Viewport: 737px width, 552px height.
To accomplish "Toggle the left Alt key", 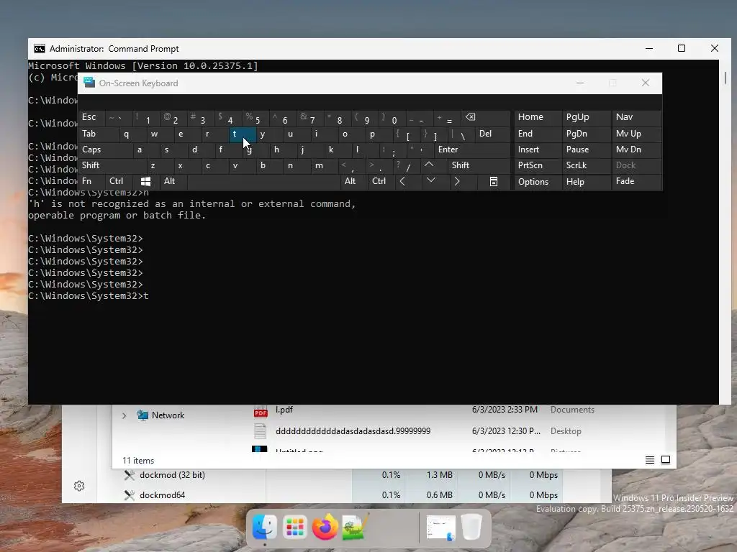I will [173, 181].
